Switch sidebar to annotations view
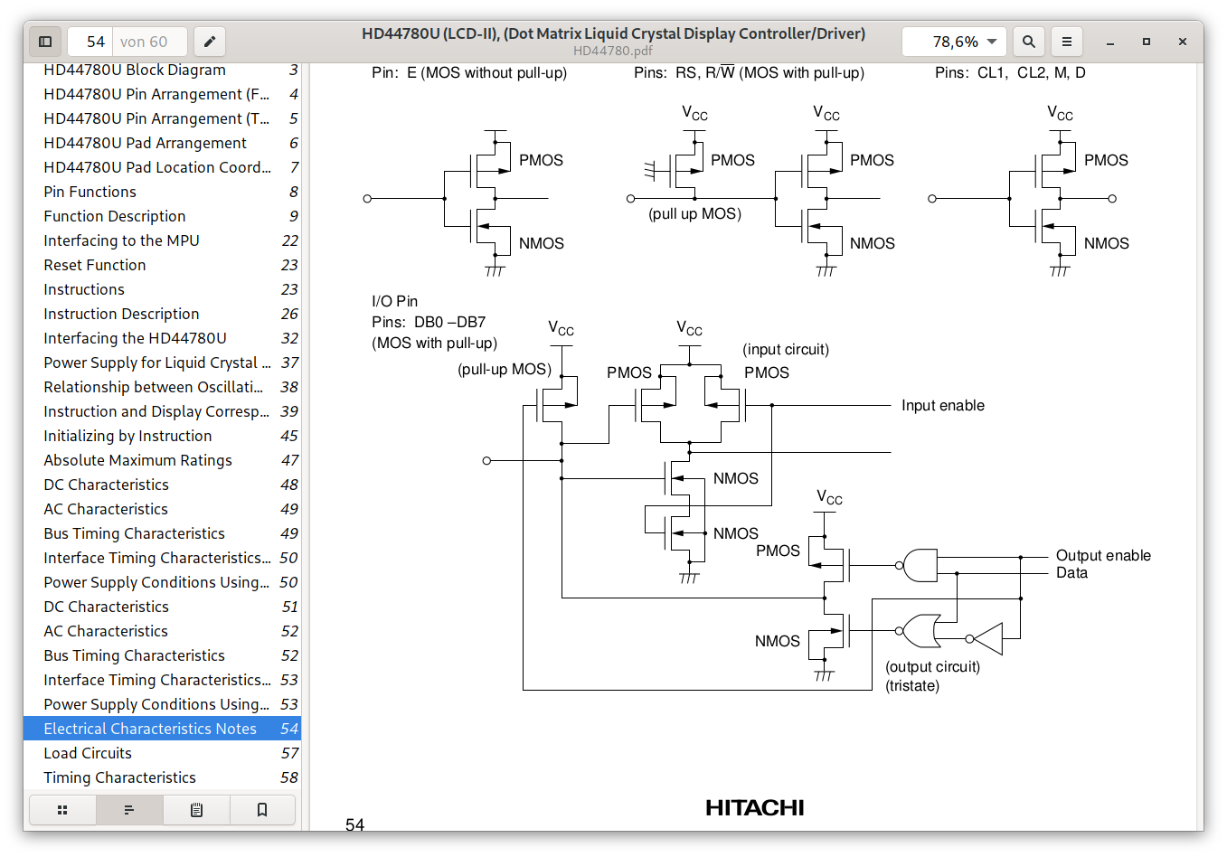1227x857 pixels. 196,810
